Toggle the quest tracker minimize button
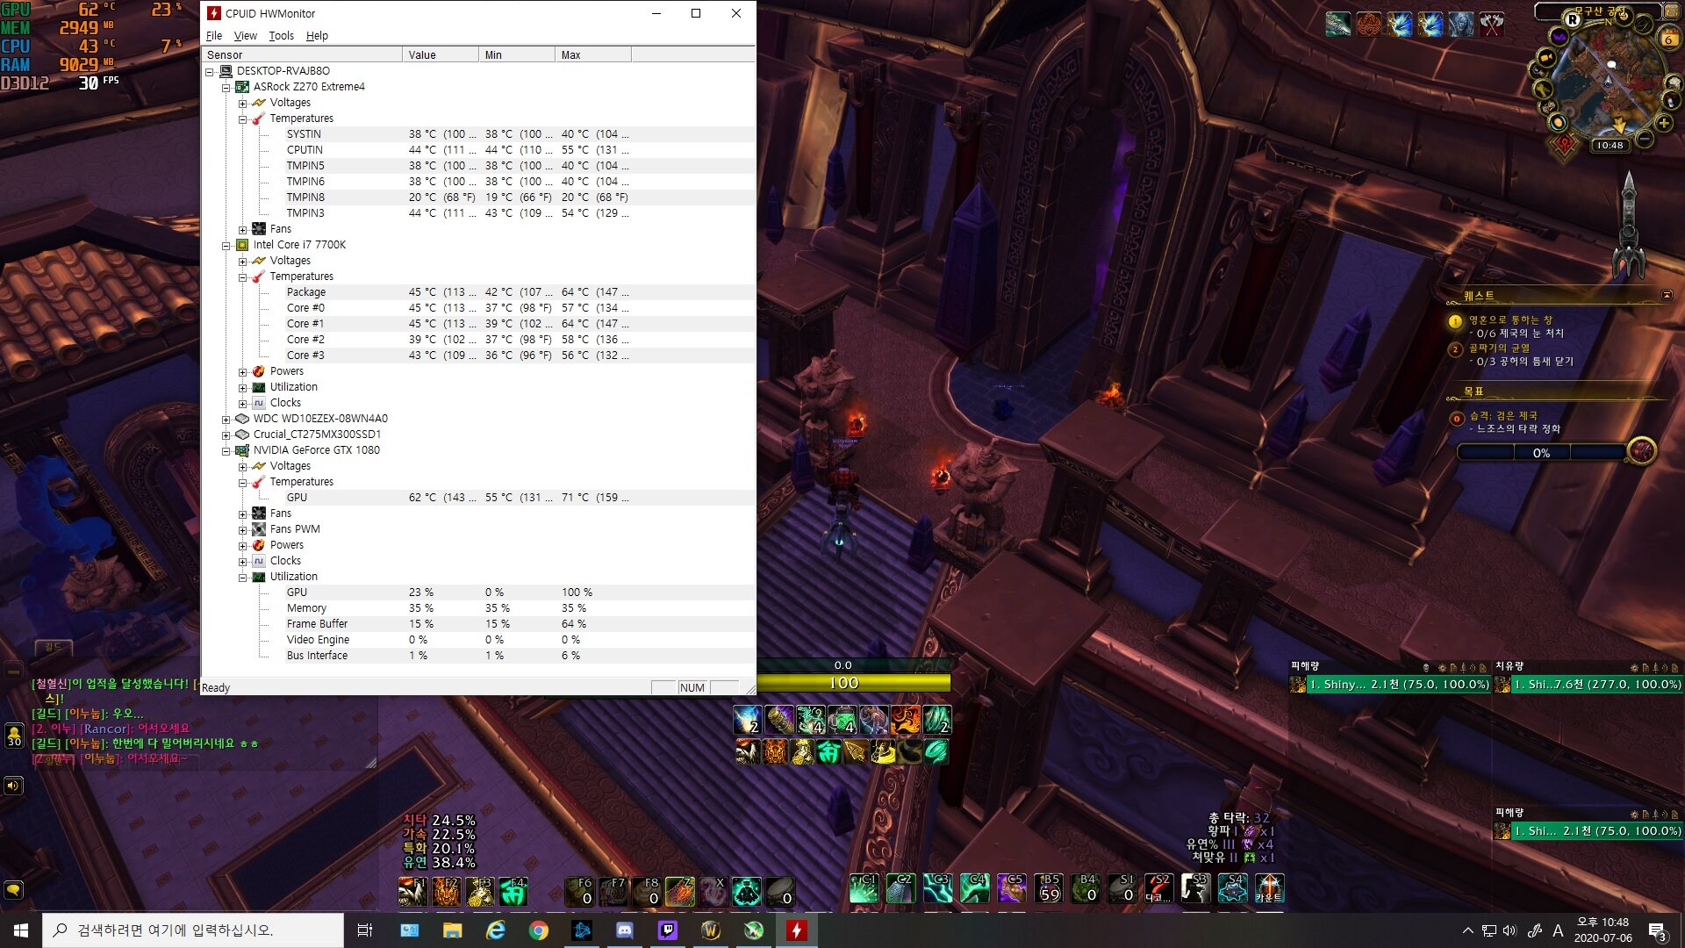Viewport: 1685px width, 948px height. (x=1667, y=295)
